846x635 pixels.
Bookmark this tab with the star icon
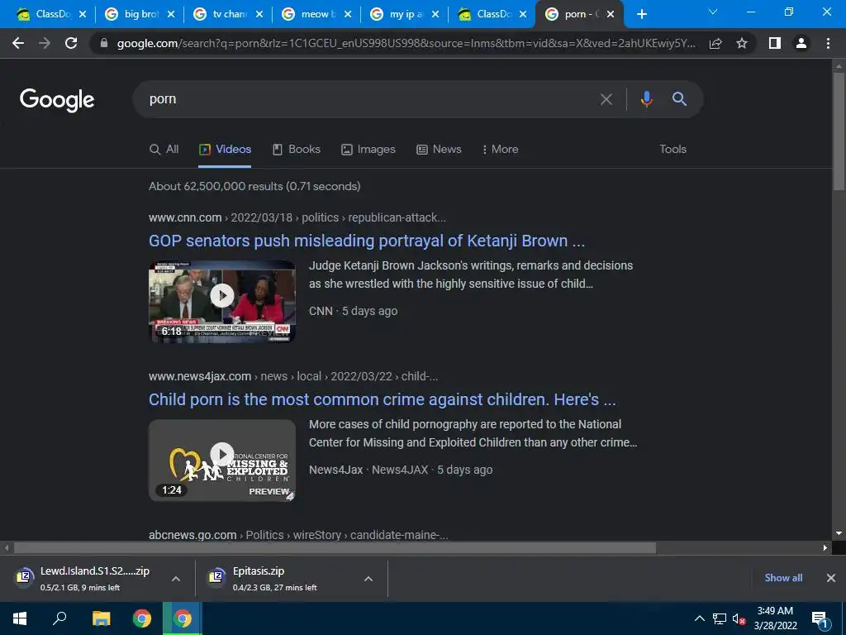coord(742,43)
